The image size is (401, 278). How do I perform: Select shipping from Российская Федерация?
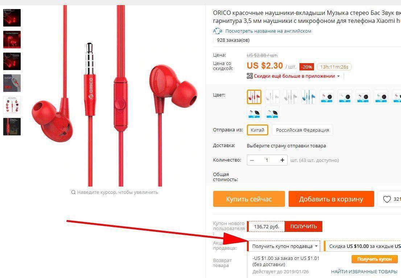[x=302, y=130]
